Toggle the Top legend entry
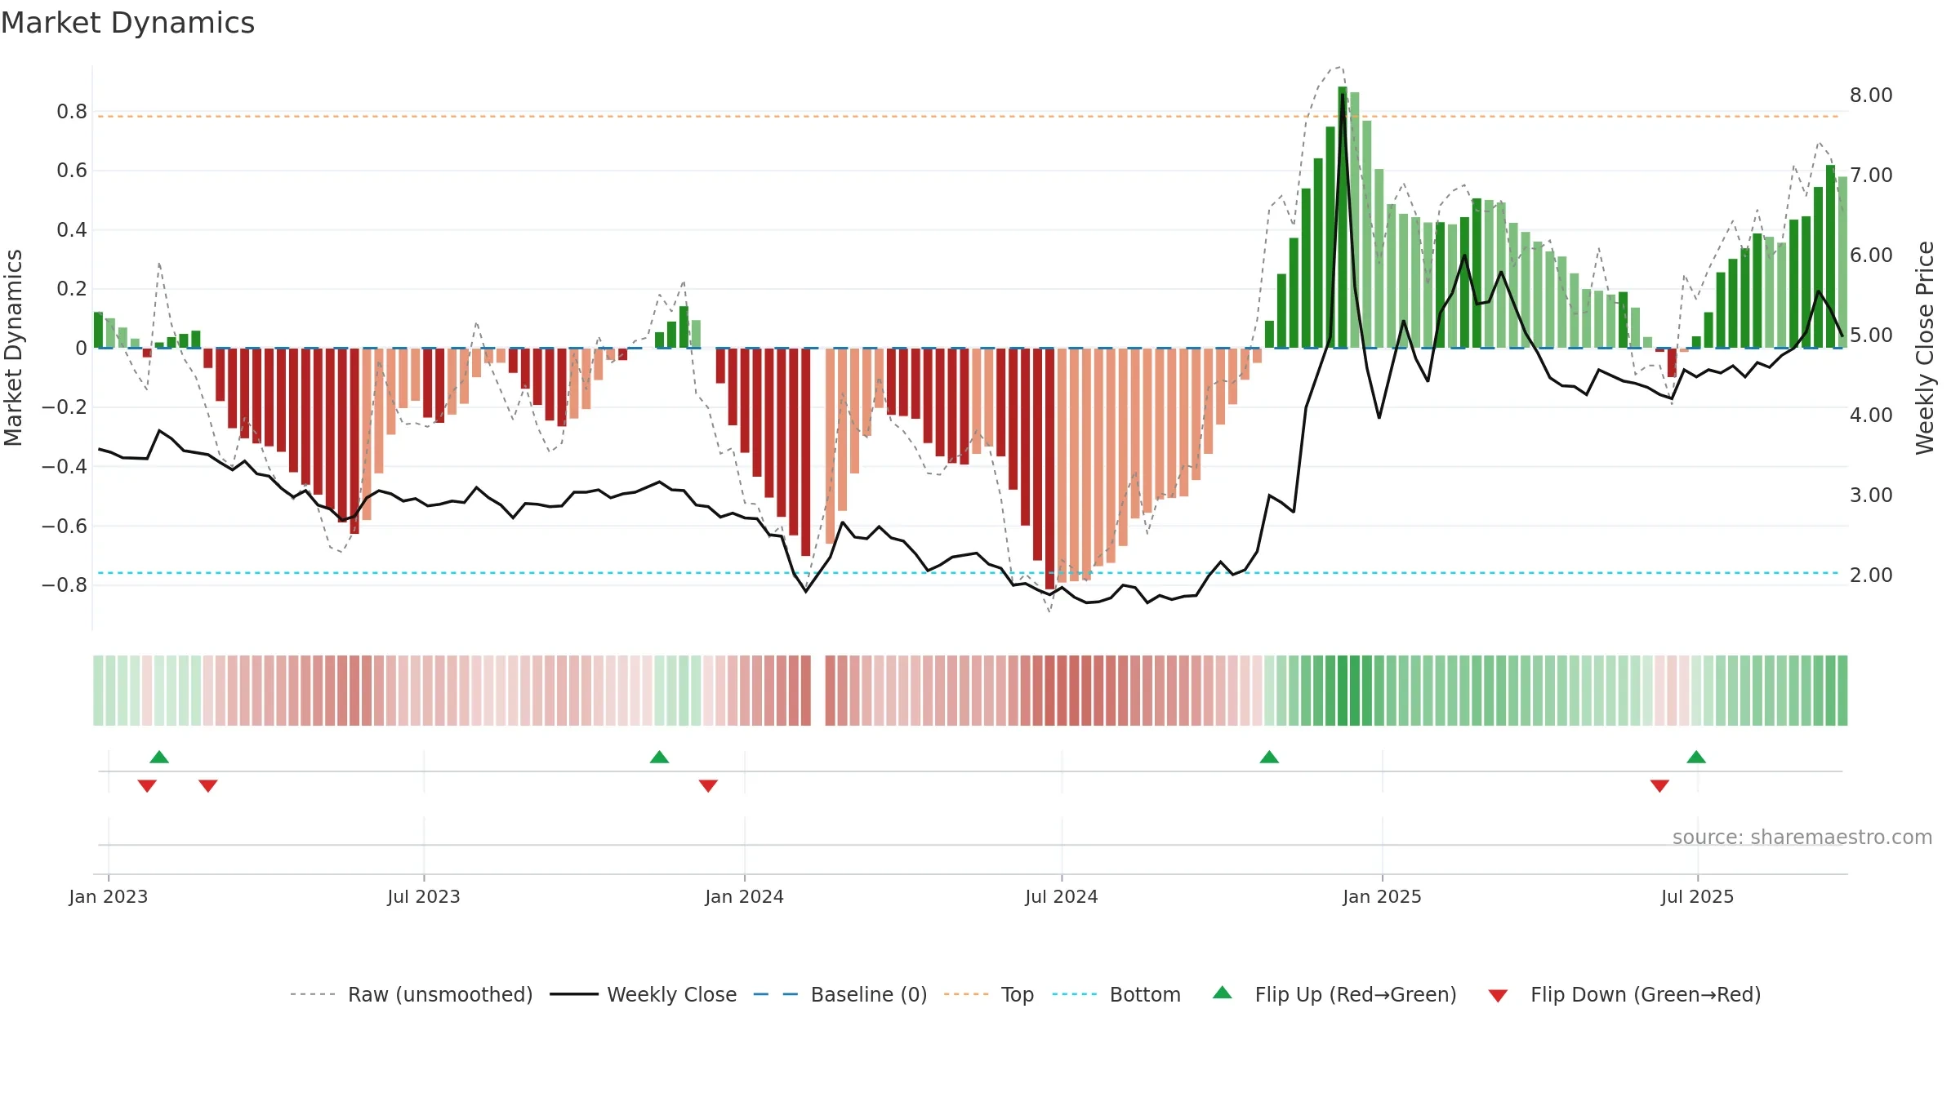Viewport: 1960px width, 1102px height. (988, 994)
